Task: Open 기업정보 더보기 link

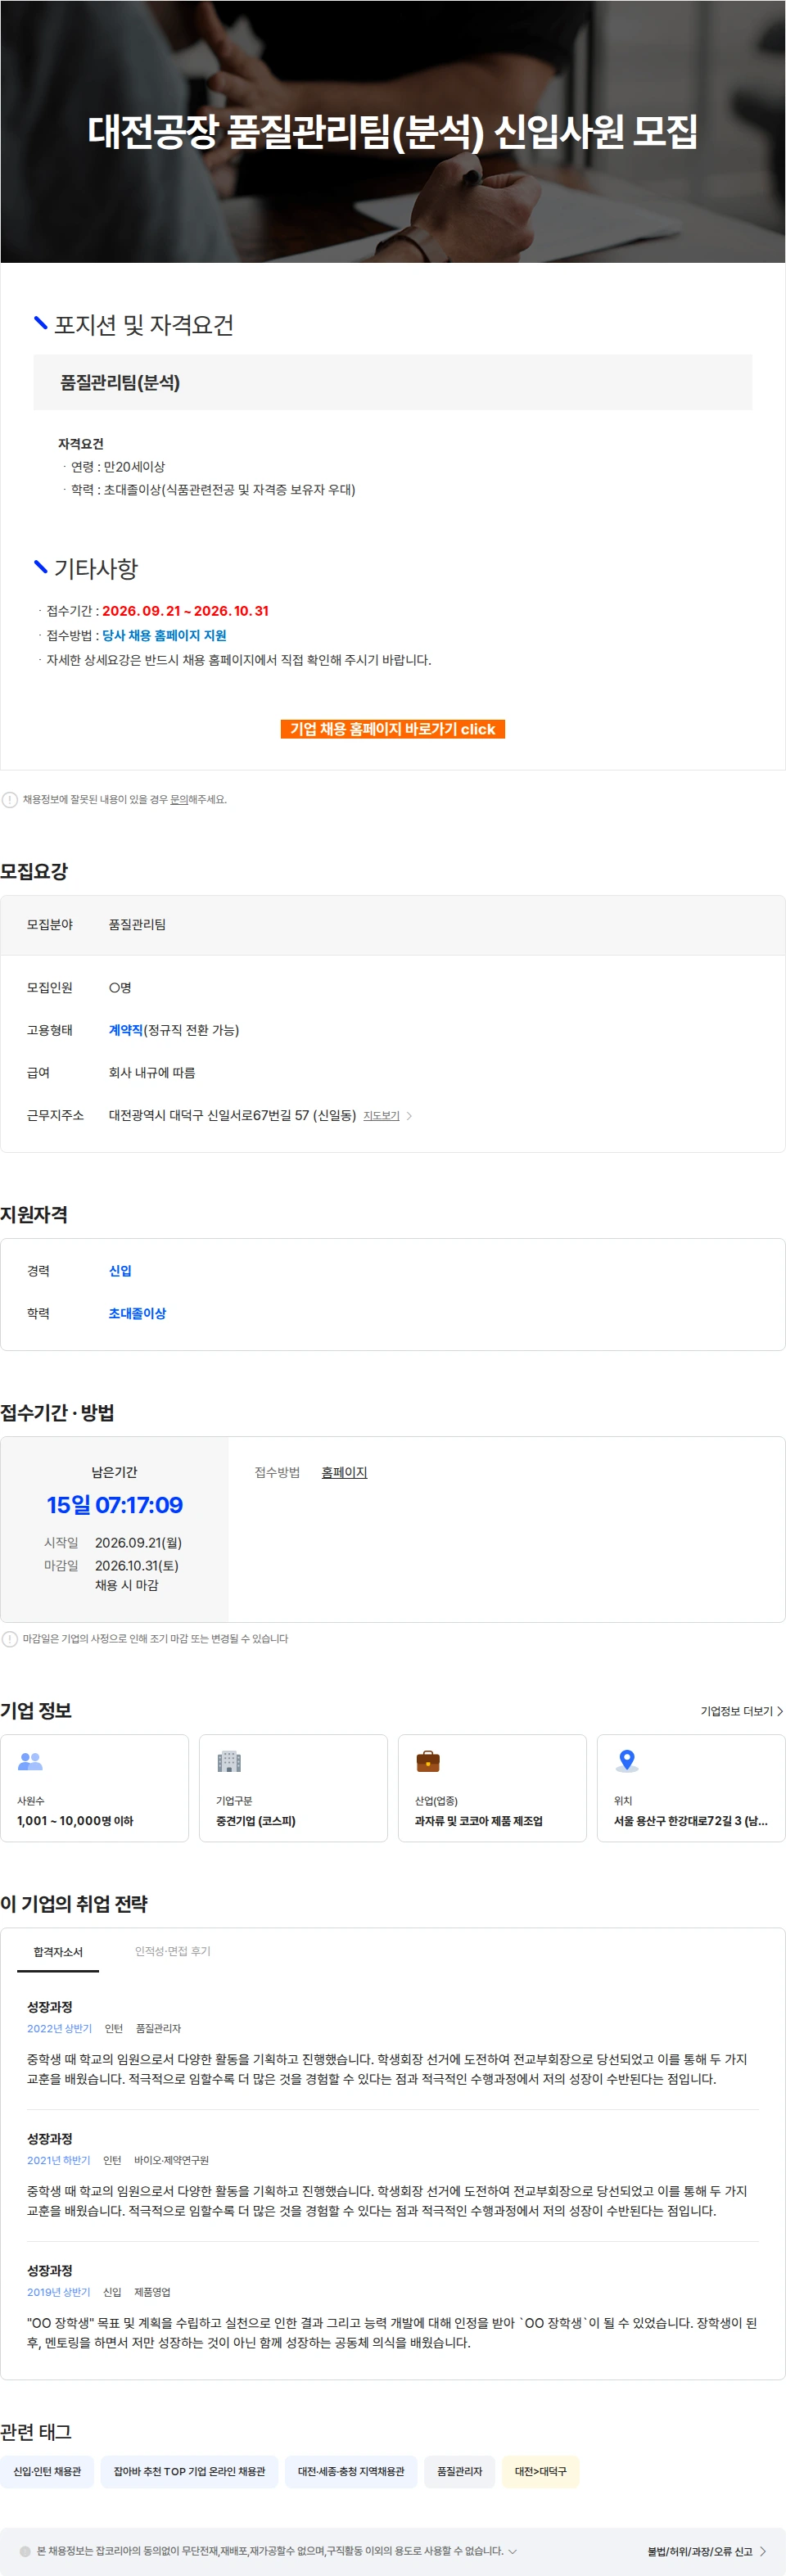Action: (736, 1712)
